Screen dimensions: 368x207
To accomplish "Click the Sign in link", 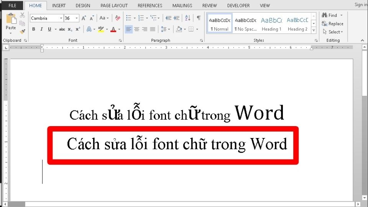I will pos(361,5).
